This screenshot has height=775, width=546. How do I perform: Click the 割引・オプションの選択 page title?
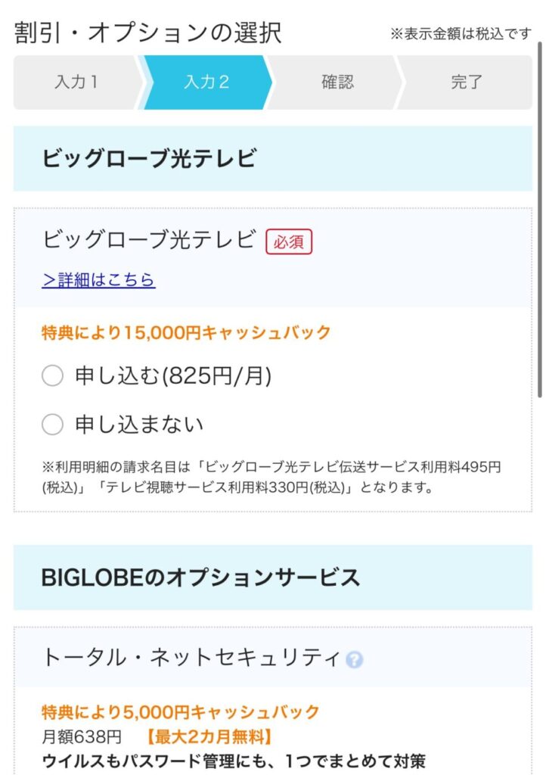click(x=148, y=33)
